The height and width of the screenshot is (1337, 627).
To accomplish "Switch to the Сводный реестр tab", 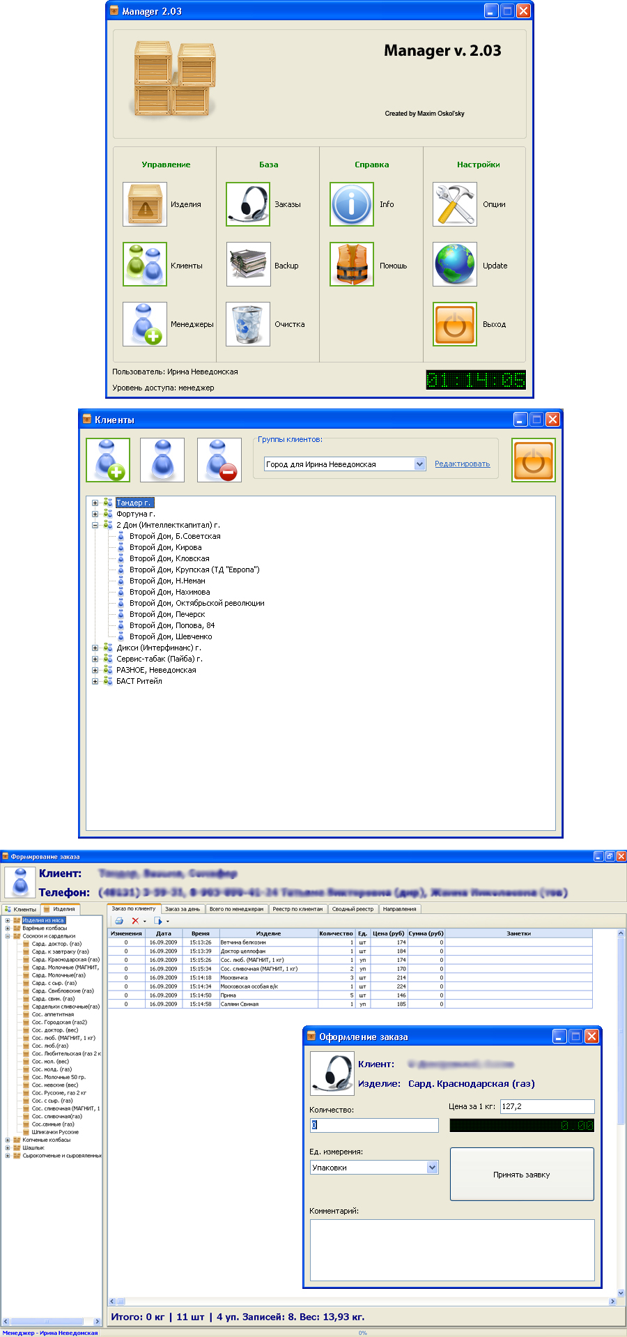I will point(353,909).
